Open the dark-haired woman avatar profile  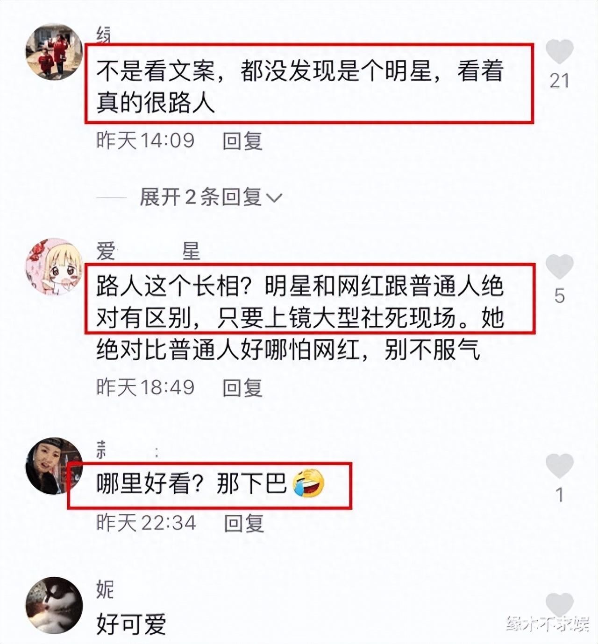[54, 466]
